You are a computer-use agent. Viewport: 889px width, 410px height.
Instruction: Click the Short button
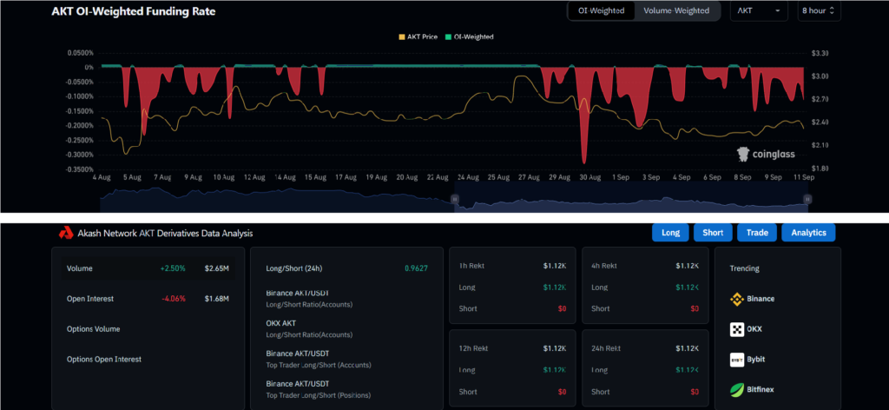pos(713,233)
